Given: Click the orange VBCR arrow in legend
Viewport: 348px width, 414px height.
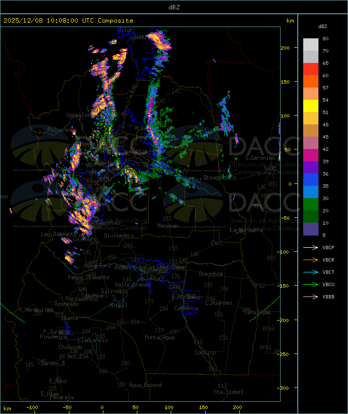Looking at the screenshot, I should pos(311,260).
